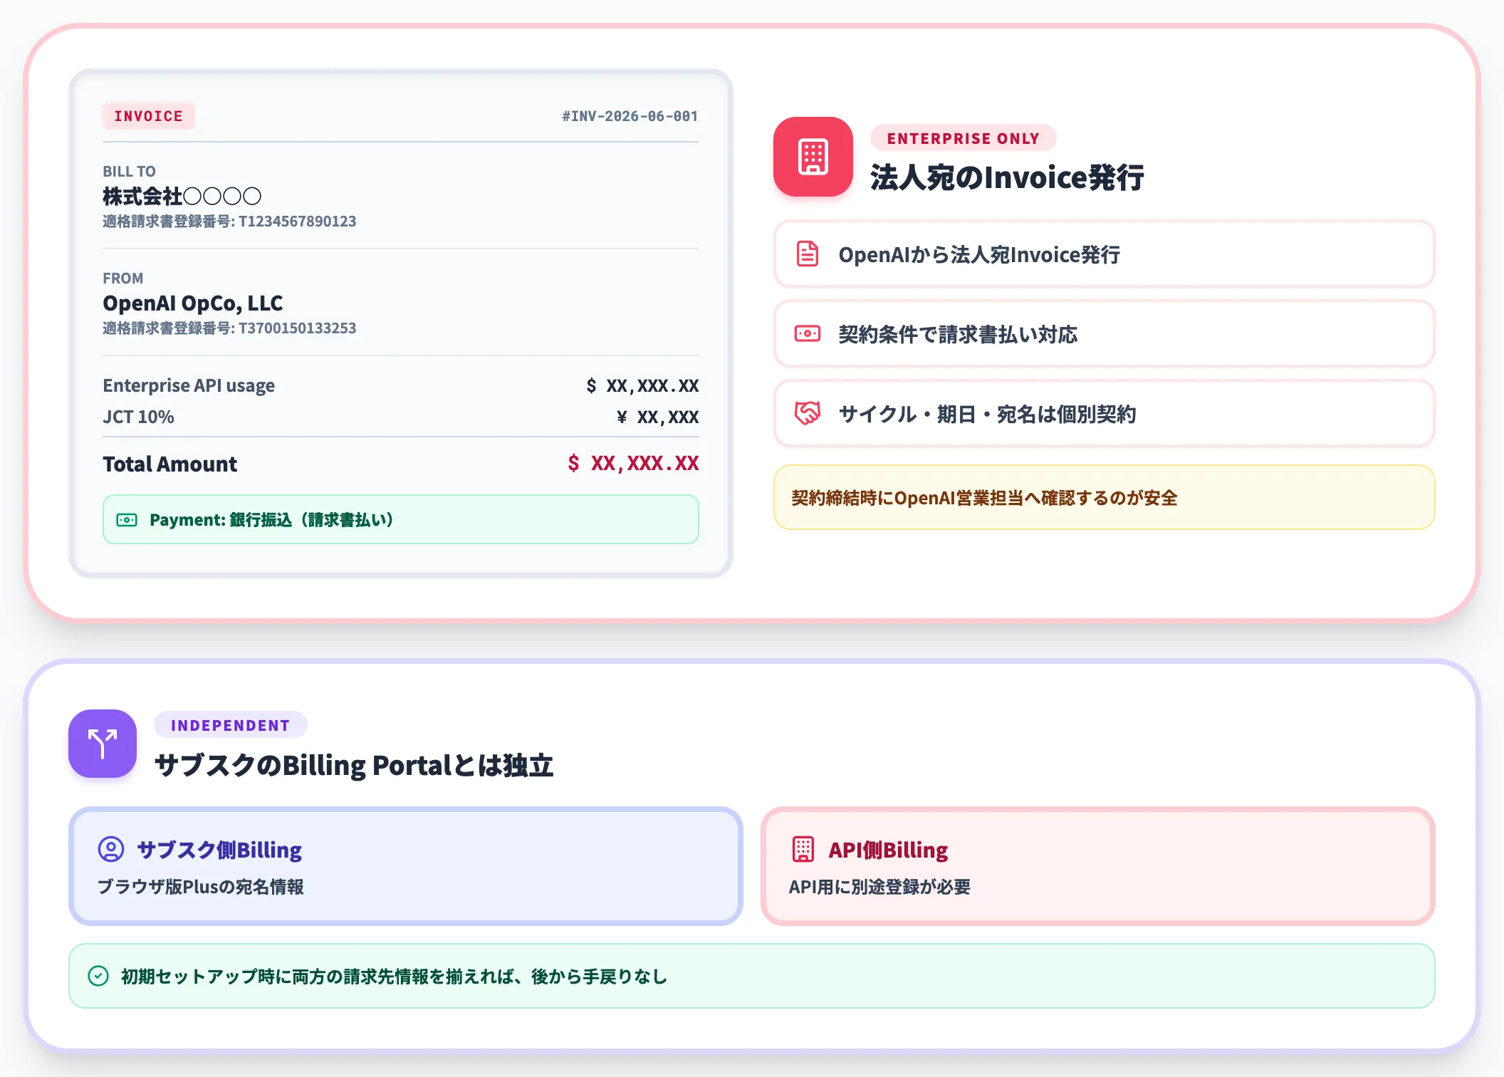The width and height of the screenshot is (1504, 1077).
Task: Click the banknote icon in 契約条件で請求書払い対応 row
Action: [807, 333]
